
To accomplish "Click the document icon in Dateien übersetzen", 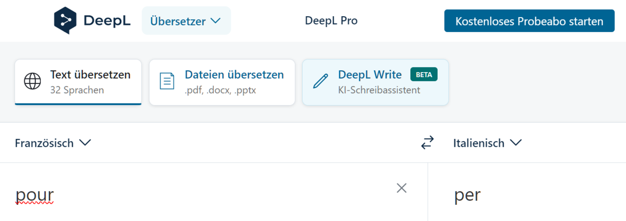I will click(x=167, y=82).
